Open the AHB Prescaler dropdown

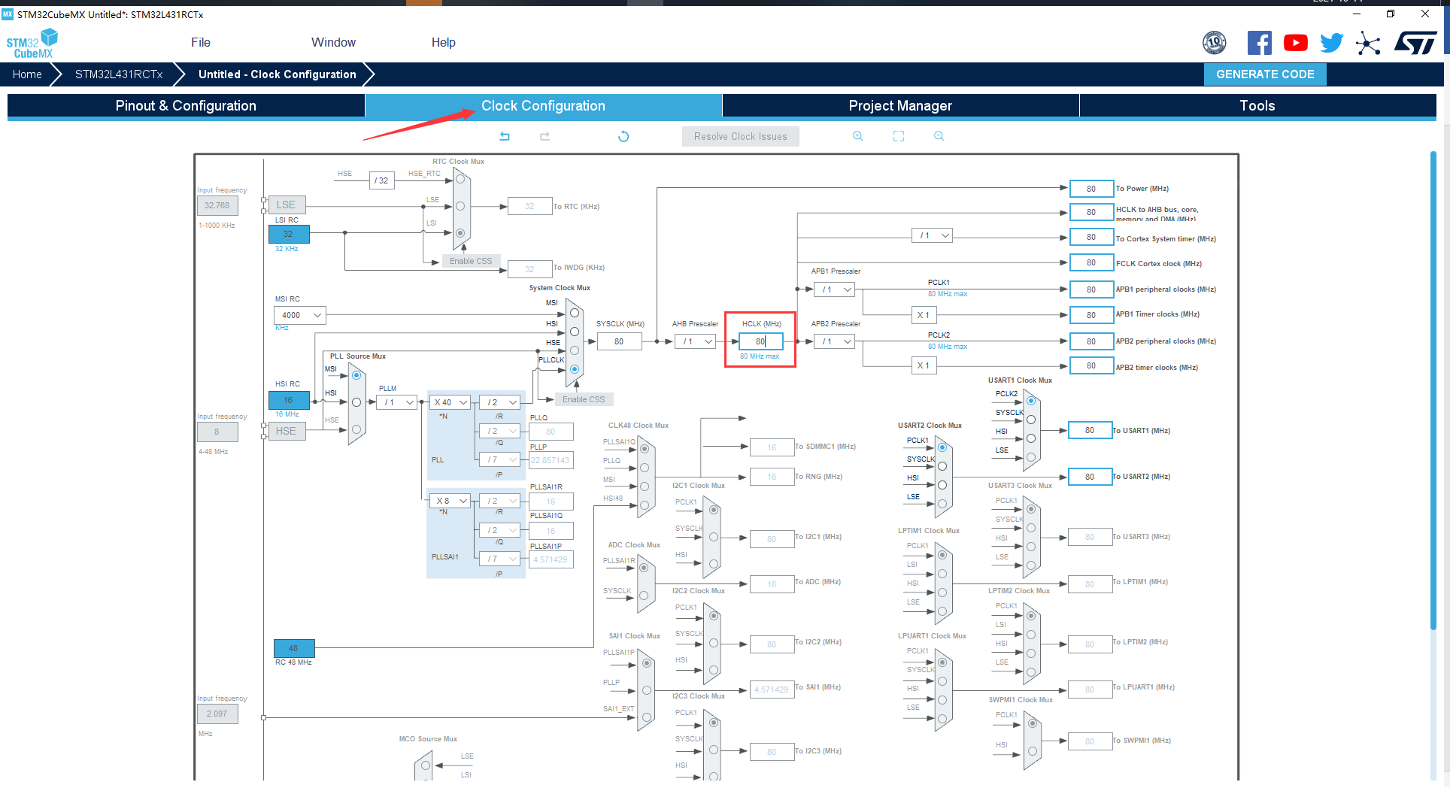click(x=696, y=341)
